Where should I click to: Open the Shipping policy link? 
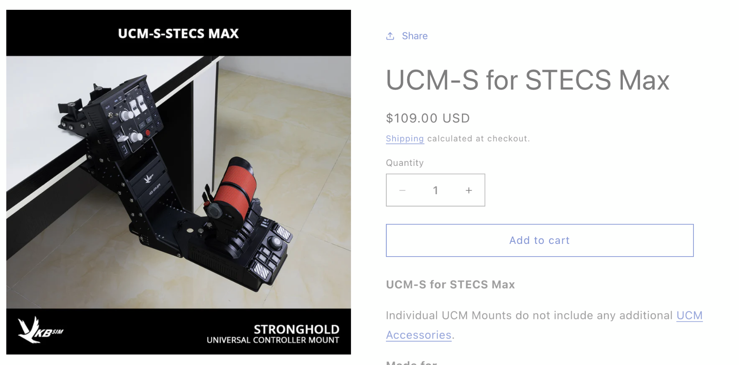click(x=405, y=139)
